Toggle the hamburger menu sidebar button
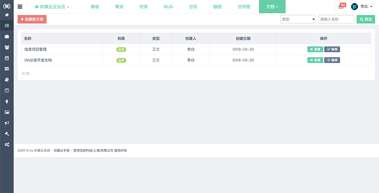Viewport: 379px width, 193px height. click(20, 7)
